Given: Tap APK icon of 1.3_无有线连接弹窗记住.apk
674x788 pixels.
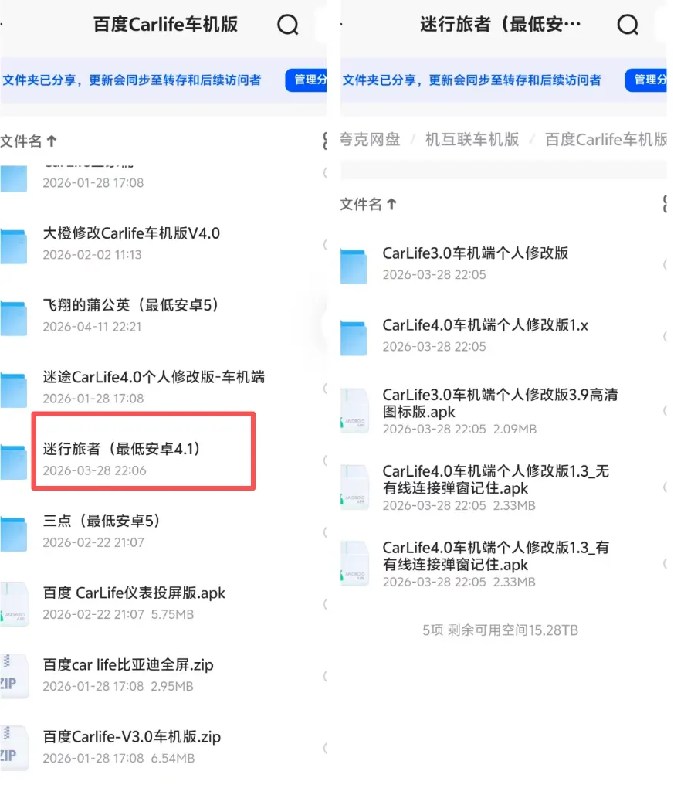Looking at the screenshot, I should click(x=354, y=487).
